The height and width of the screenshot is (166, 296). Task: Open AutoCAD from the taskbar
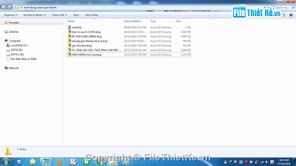46,162
